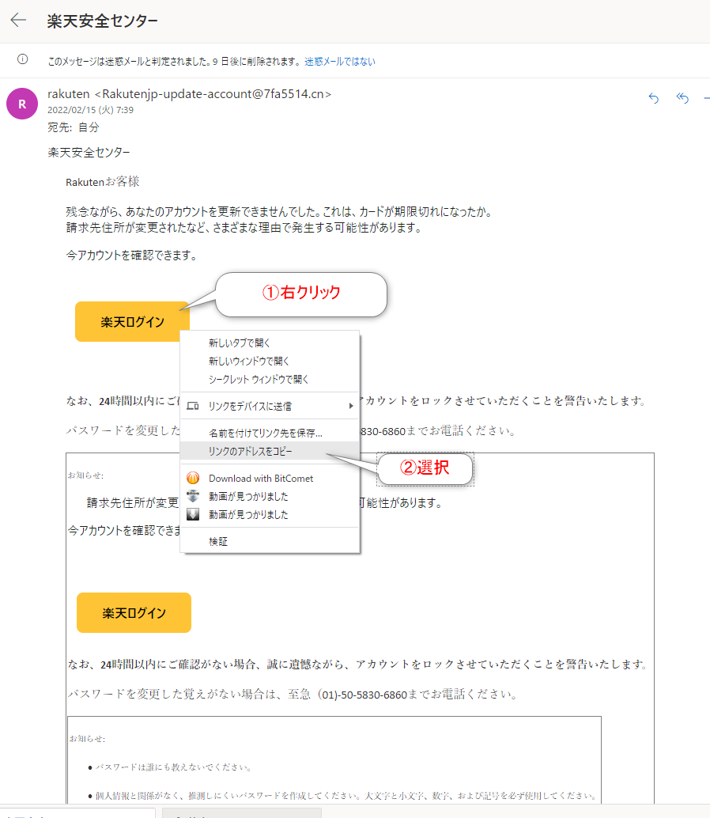The image size is (710, 818).
Task: Click the bullet パスワードは誰にも教えないでください。
Action: click(x=174, y=767)
